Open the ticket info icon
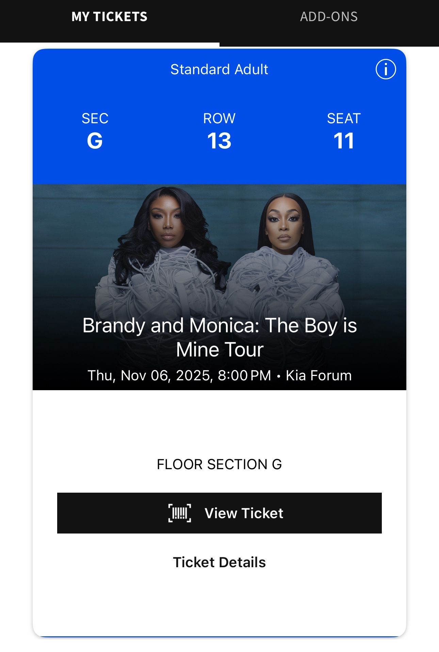Viewport: 439px width, 652px height. click(386, 69)
